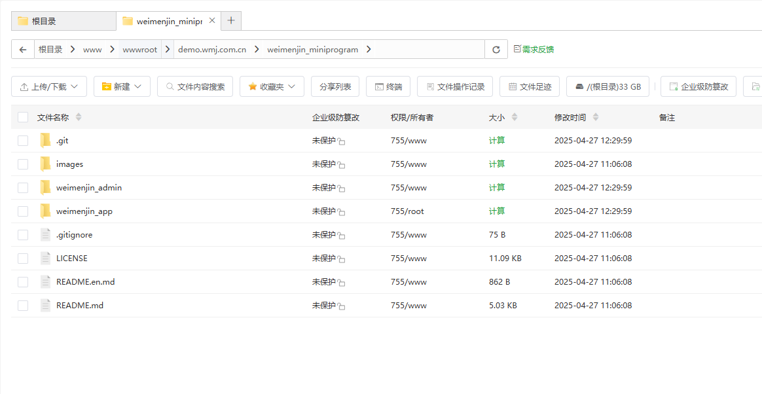This screenshot has height=394, width=762.
Task: Sort by 文件名称 using sort arrows
Action: pyautogui.click(x=79, y=117)
